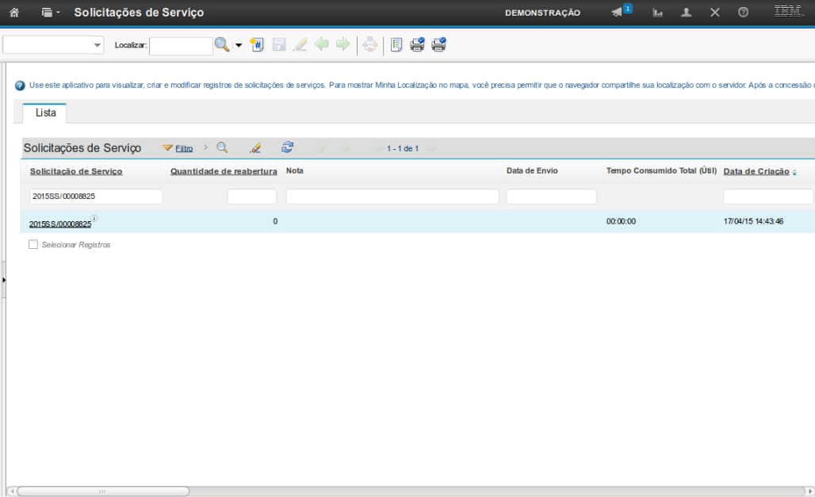The width and height of the screenshot is (815, 497).
Task: Open record 2015SS/00008825 link
Action: 60,224
